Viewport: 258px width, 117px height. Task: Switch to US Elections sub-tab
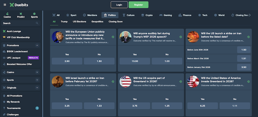tap(80, 21)
